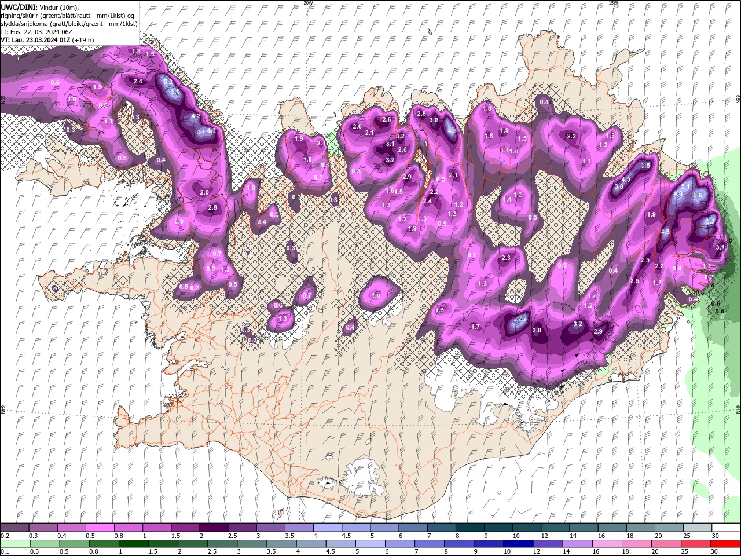Click the 2.3 snowfall value on the map
The image size is (741, 556).
click(x=506, y=258)
